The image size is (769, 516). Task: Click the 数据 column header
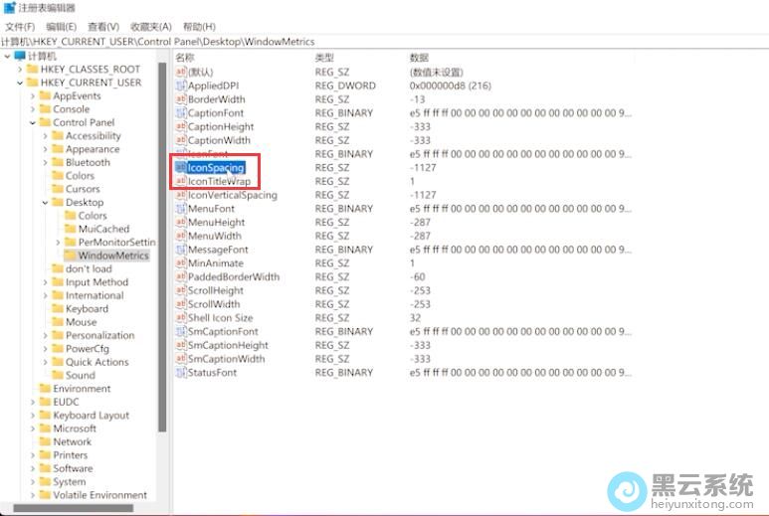click(420, 58)
